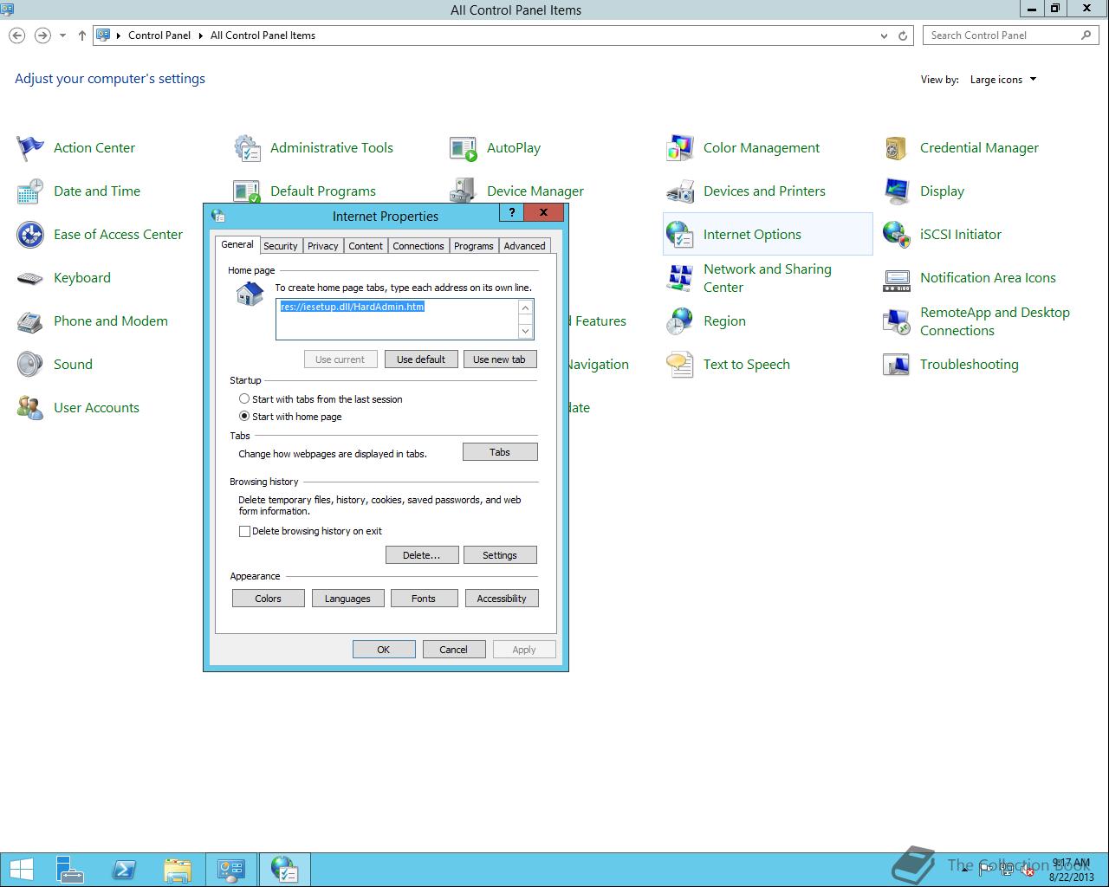Open the Accessibility button
This screenshot has height=887, width=1109.
pyautogui.click(x=502, y=599)
